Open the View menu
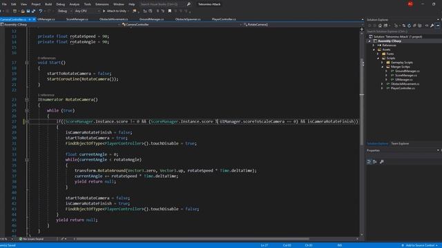Viewport: 442px width, 248px height. point(23,4)
